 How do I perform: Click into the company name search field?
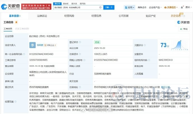(x=76, y=8)
